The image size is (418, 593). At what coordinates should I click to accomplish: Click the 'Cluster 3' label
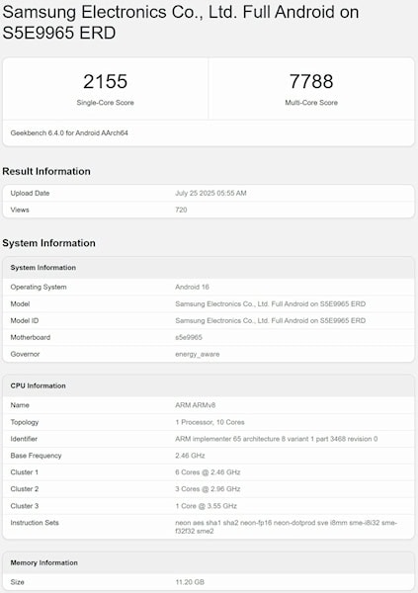tap(25, 506)
